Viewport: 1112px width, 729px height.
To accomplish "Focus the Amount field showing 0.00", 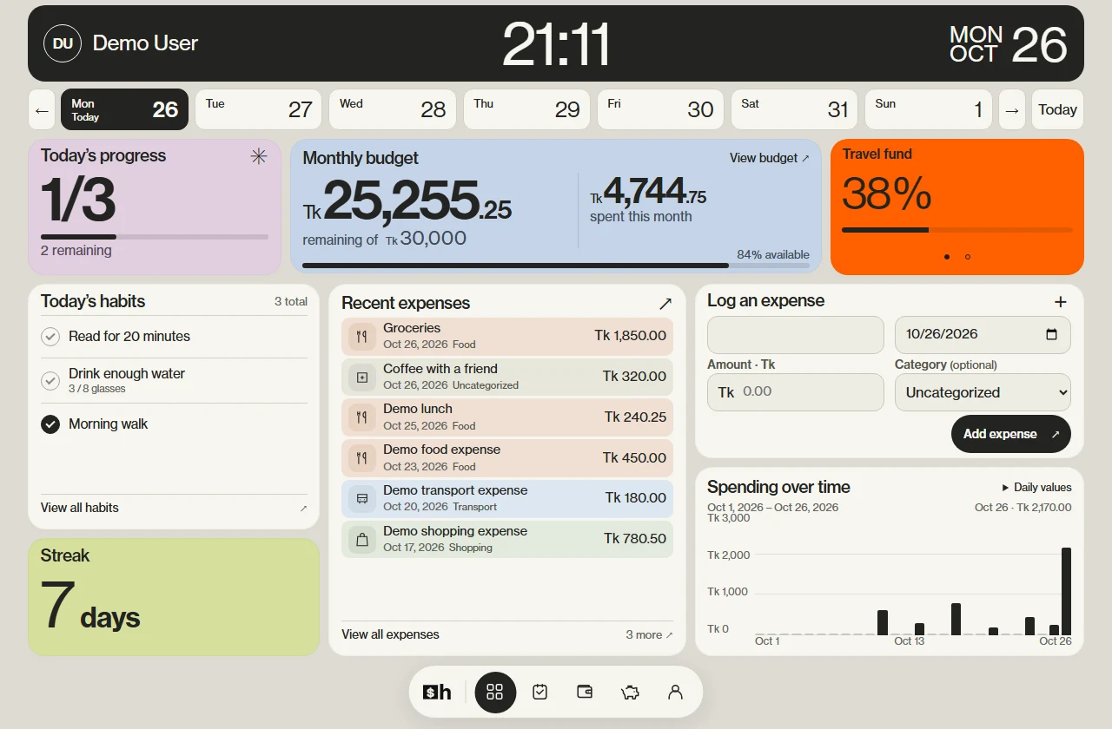I will coord(796,392).
